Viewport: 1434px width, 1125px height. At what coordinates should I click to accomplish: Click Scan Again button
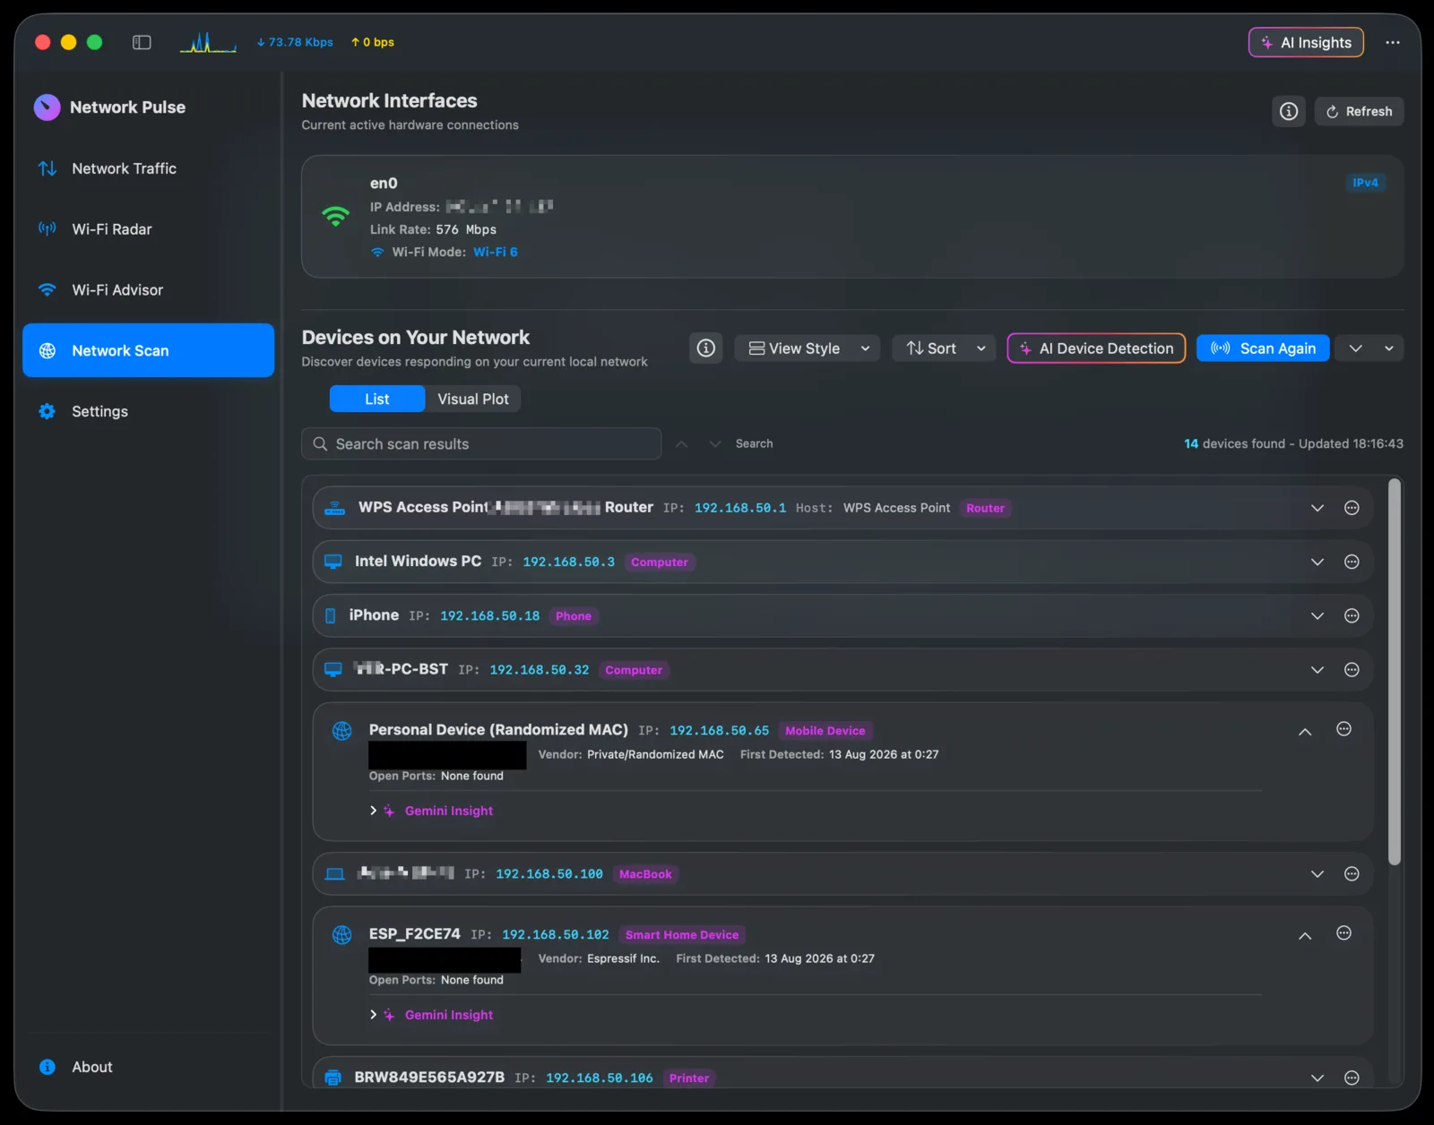pos(1263,348)
